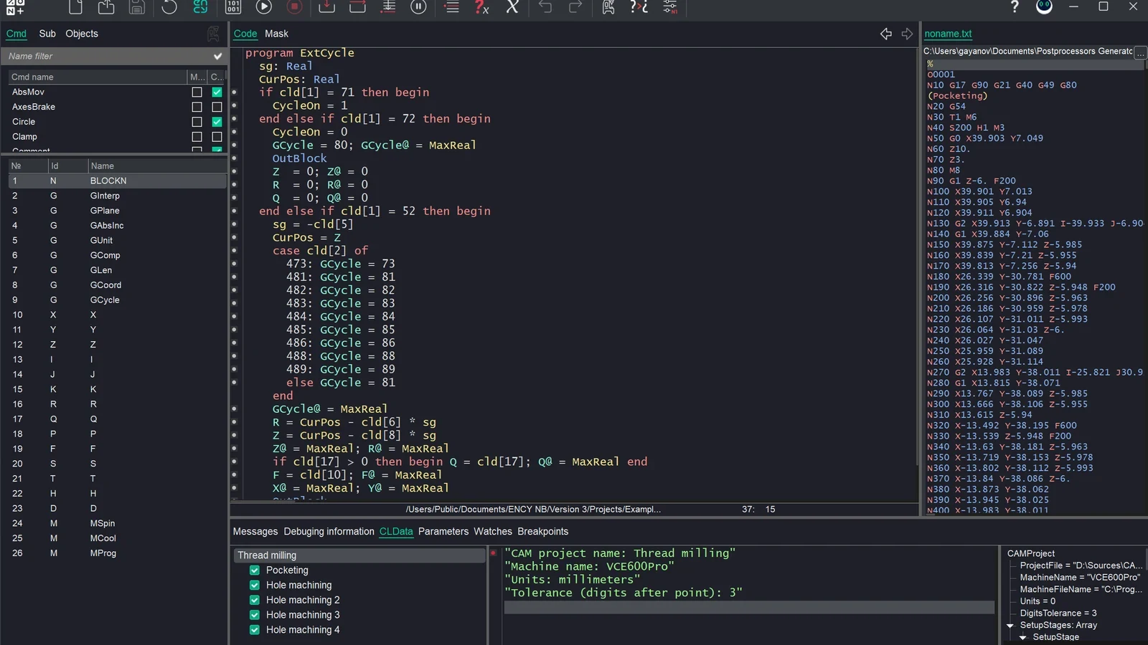1148x645 pixels.
Task: Stop execution with the red stop icon
Action: (294, 7)
